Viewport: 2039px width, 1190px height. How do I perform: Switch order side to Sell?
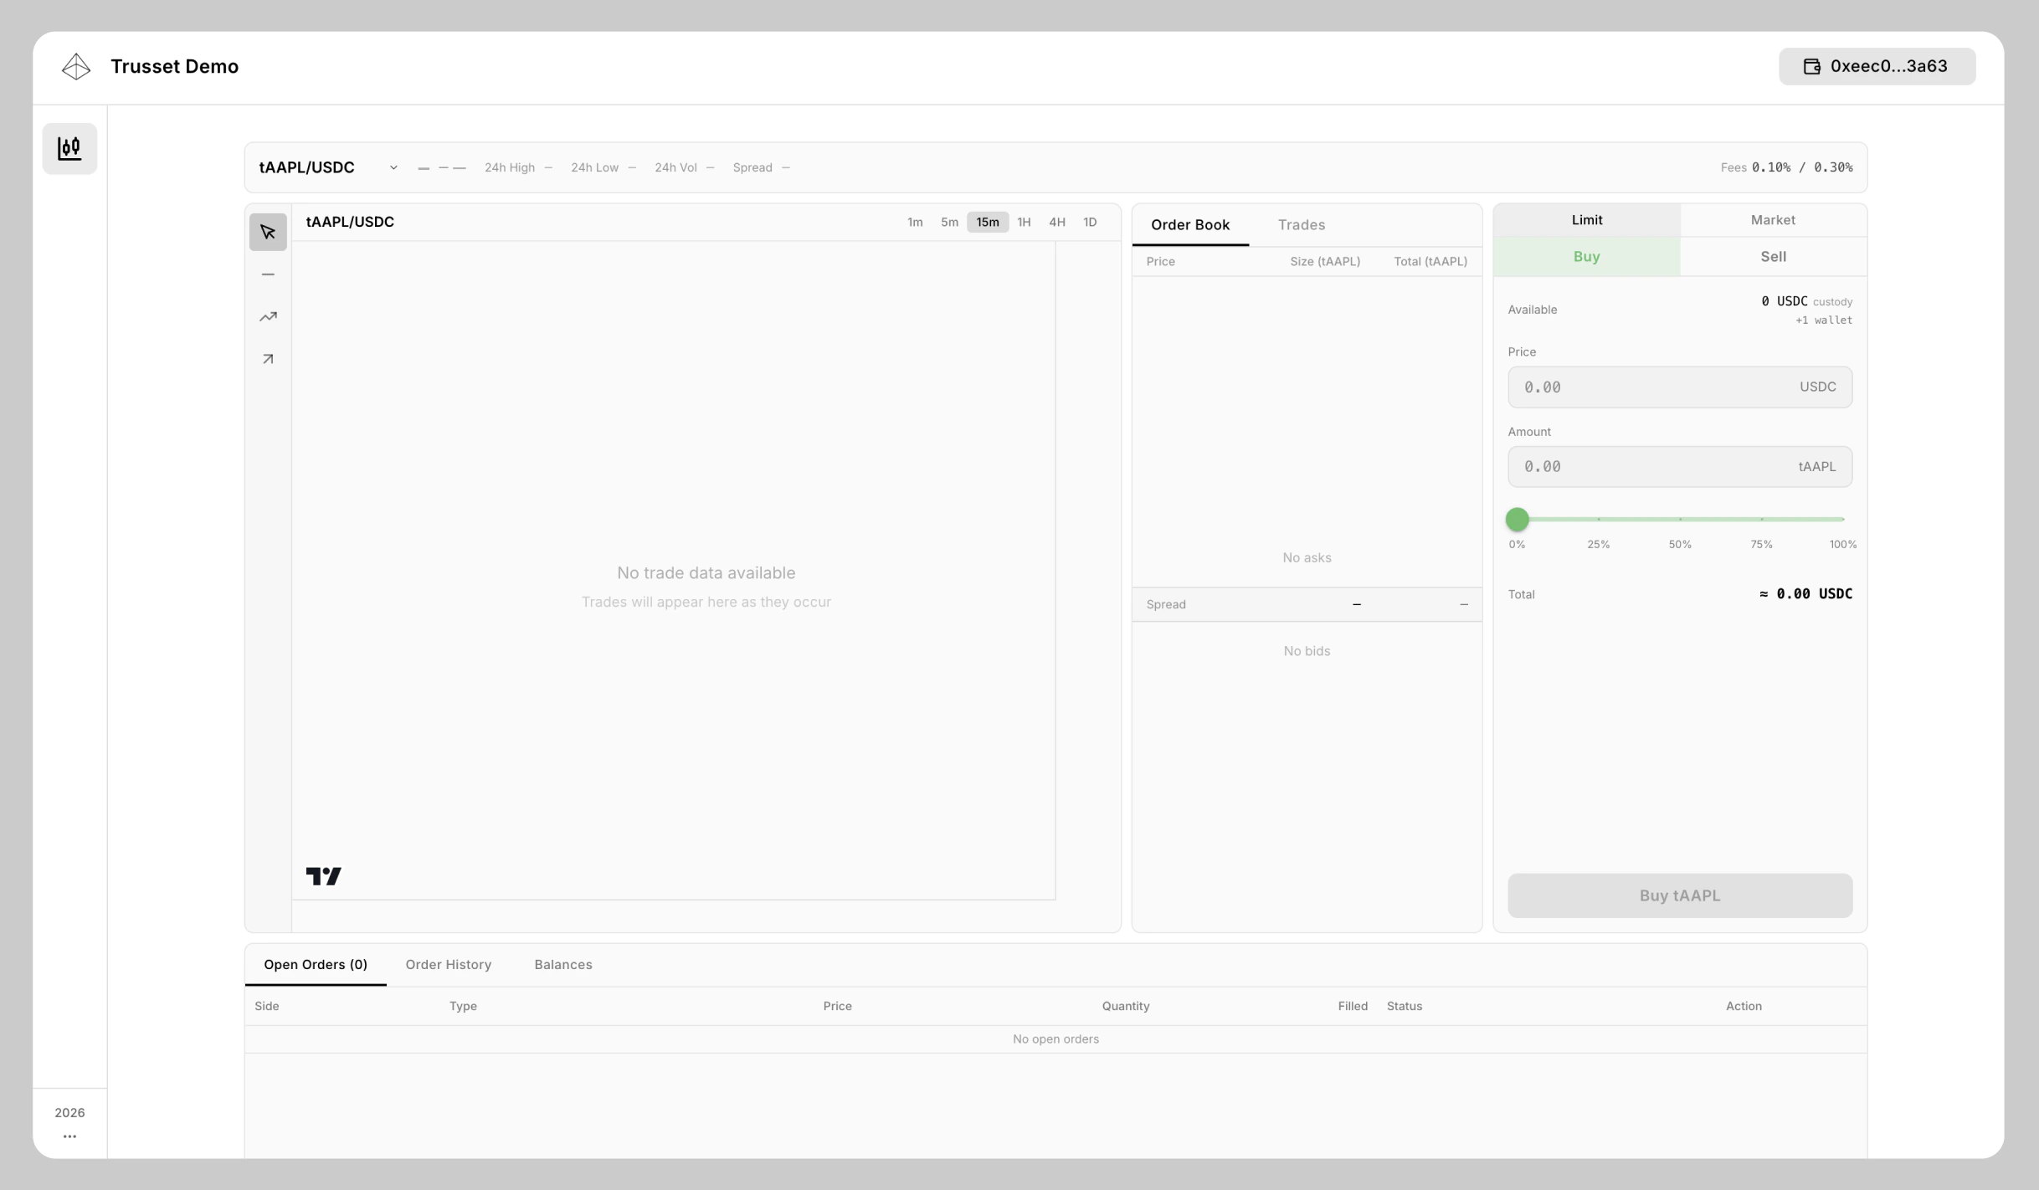tap(1774, 256)
